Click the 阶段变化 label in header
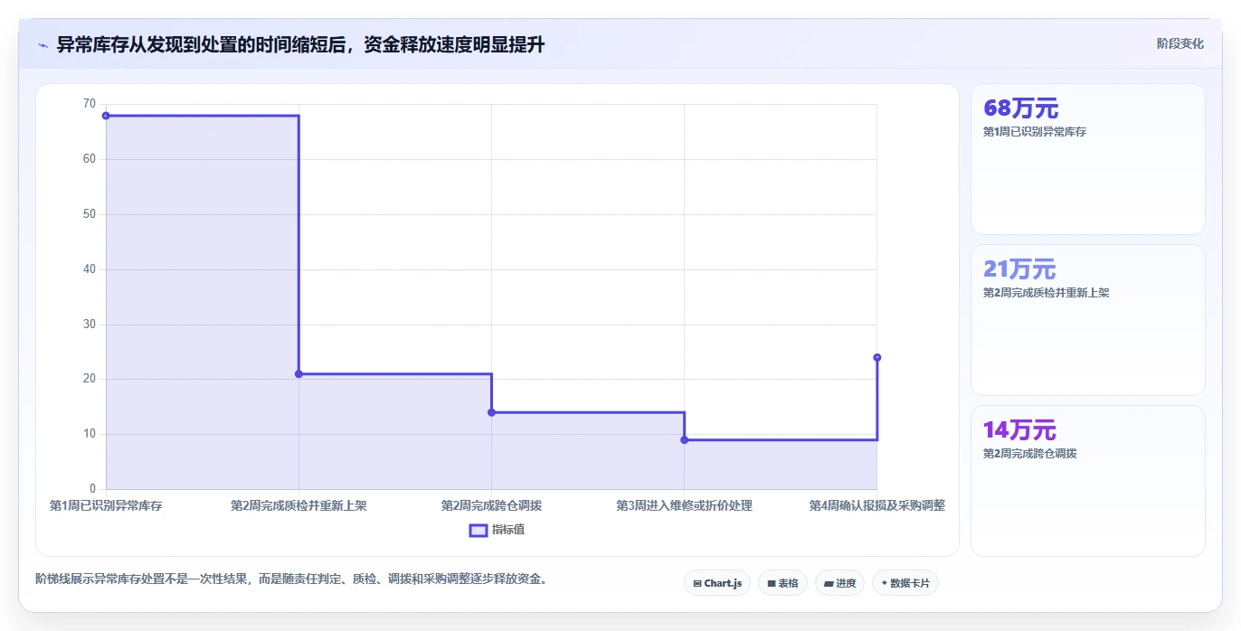The height and width of the screenshot is (631, 1241). [1179, 43]
